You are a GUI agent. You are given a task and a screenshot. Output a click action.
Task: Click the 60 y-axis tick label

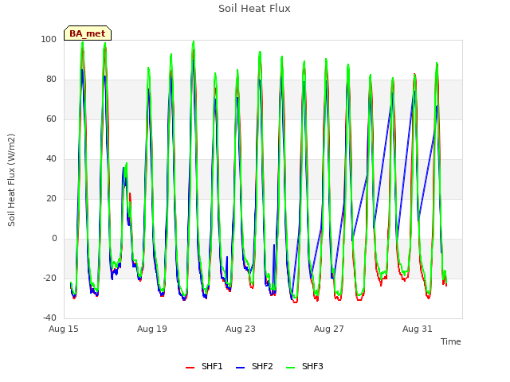[51, 119]
